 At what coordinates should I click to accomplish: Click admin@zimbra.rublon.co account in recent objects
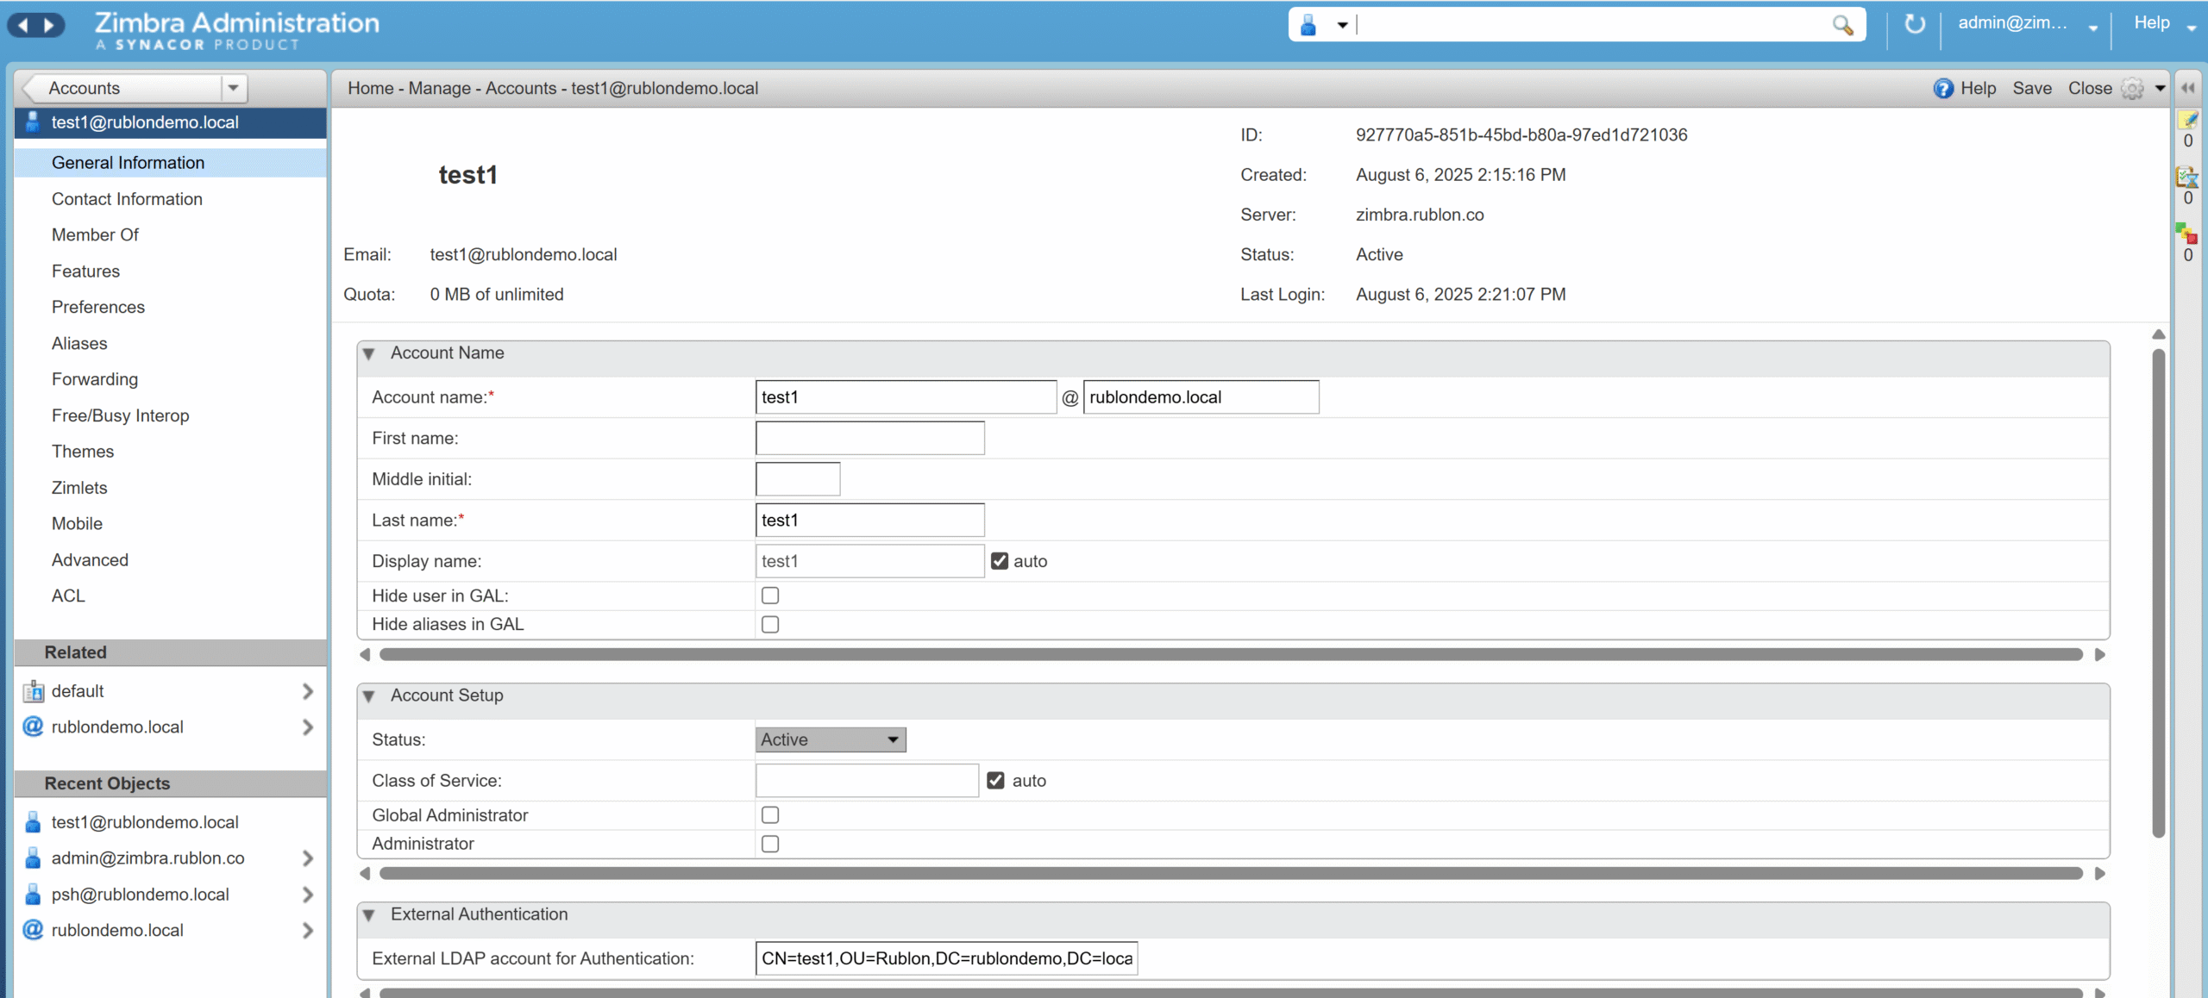[147, 858]
